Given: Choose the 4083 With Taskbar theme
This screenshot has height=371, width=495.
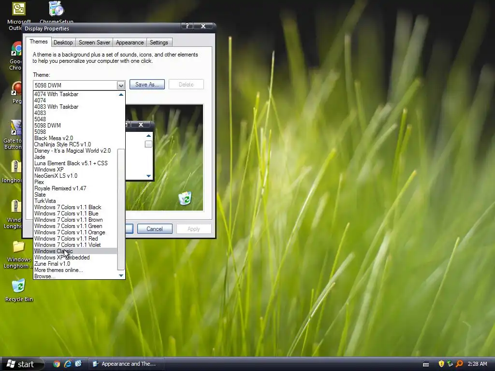Looking at the screenshot, I should (75, 107).
